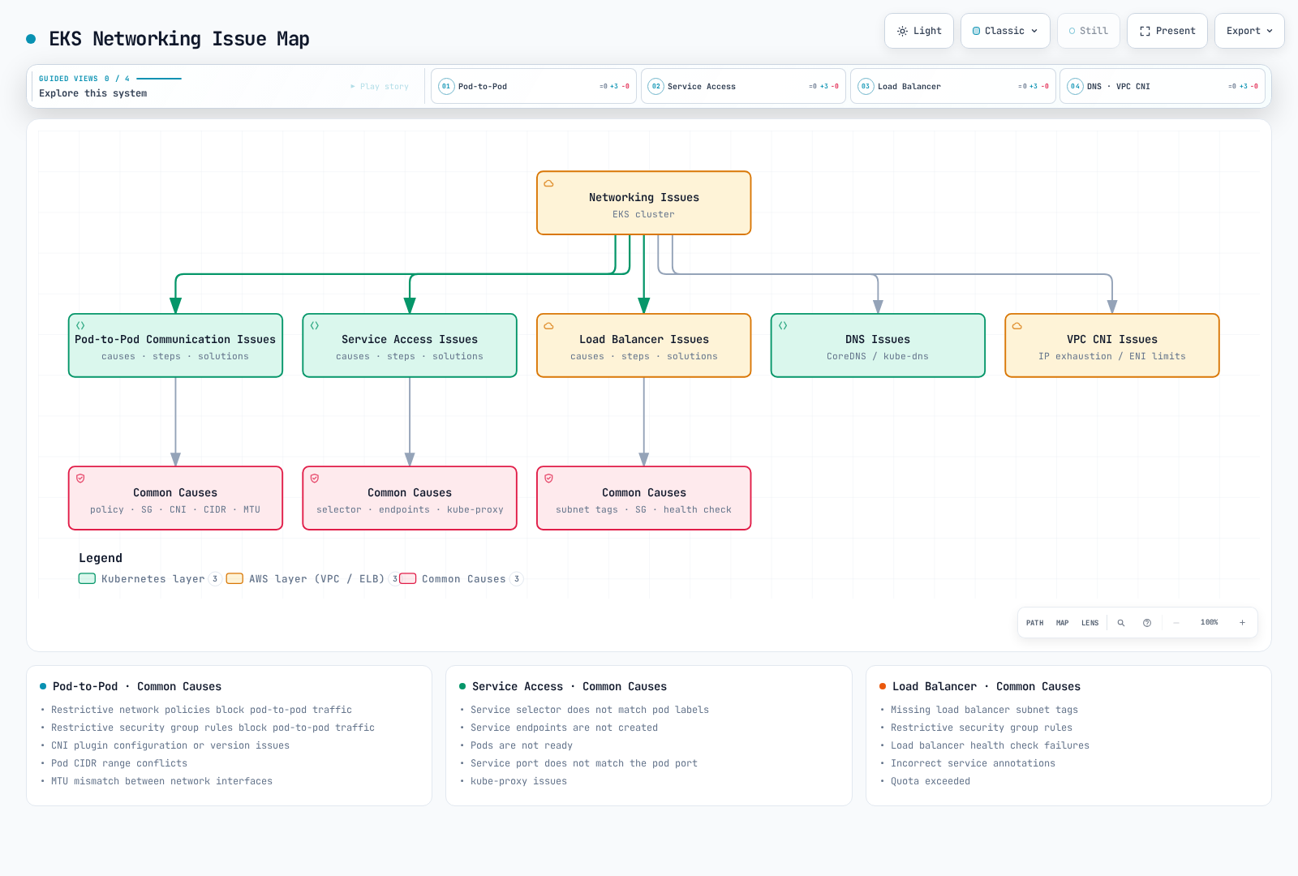
Task: Select the Pod-to-Pod guided view tab
Action: 534,86
